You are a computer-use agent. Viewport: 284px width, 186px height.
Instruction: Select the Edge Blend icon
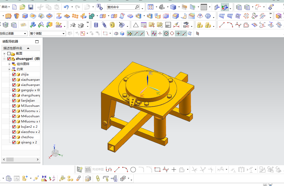click(175, 16)
